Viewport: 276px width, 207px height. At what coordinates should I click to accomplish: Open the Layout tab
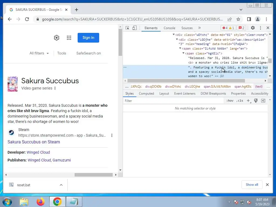point(164,94)
